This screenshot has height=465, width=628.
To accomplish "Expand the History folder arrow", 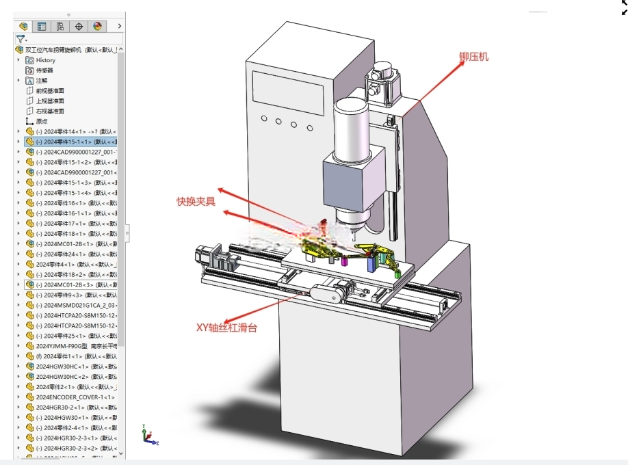I will [18, 60].
